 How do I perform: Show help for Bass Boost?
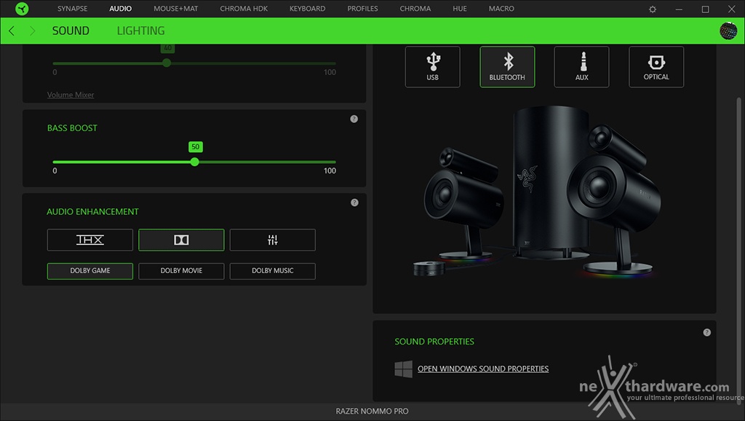[354, 119]
